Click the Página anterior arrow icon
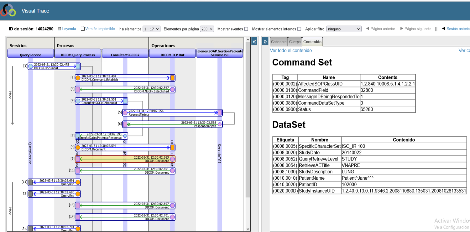Image resolution: width=470 pixels, height=232 pixels. point(367,29)
